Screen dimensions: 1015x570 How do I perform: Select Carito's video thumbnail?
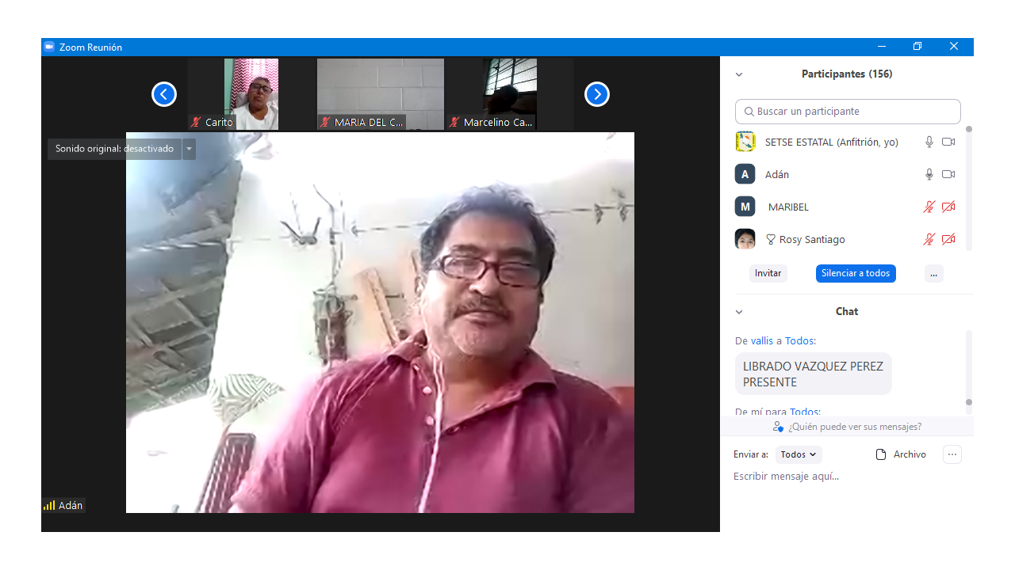point(251,94)
